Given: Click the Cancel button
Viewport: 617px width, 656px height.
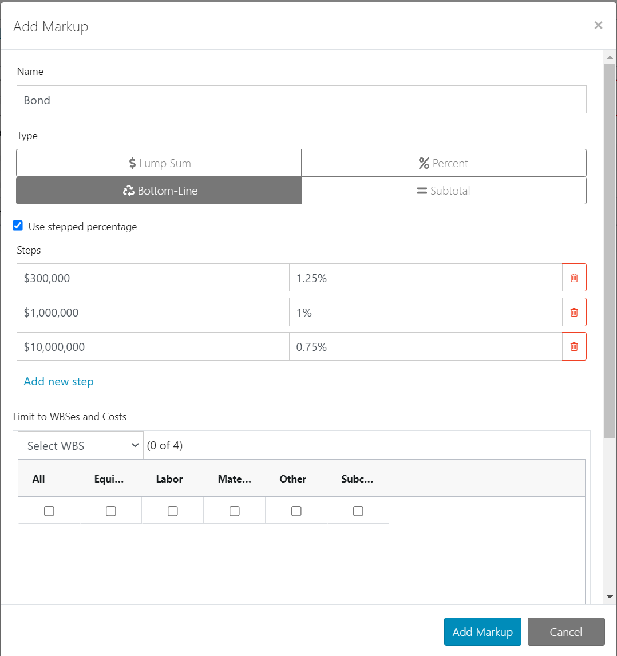Looking at the screenshot, I should click(566, 631).
